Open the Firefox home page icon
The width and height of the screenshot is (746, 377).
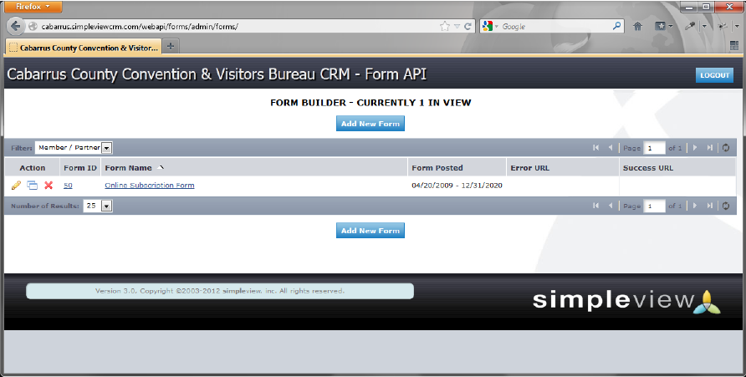(637, 27)
